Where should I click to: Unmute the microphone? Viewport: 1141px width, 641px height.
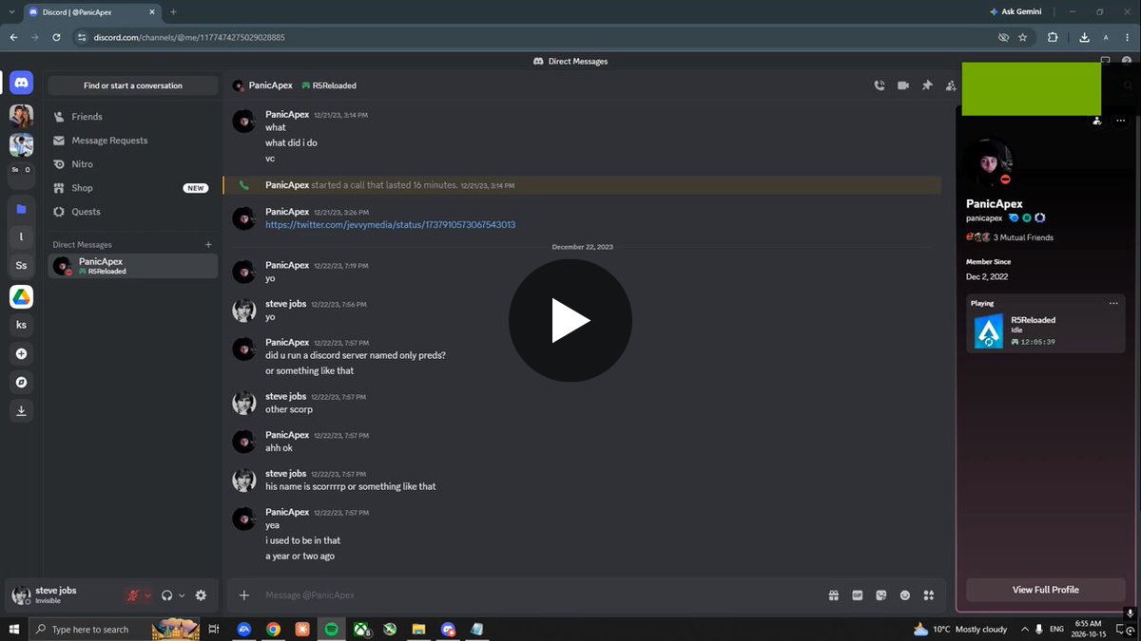tap(133, 595)
